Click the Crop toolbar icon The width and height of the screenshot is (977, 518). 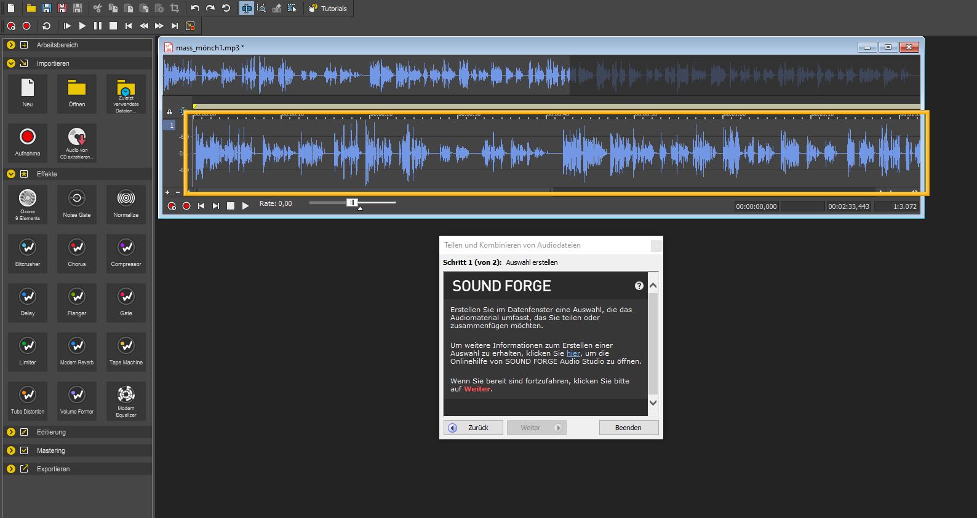[x=175, y=9]
